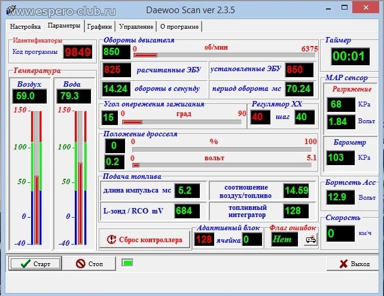Click the throttle voltage value 0.2
The width and height of the screenshot is (384, 296).
click(x=114, y=162)
